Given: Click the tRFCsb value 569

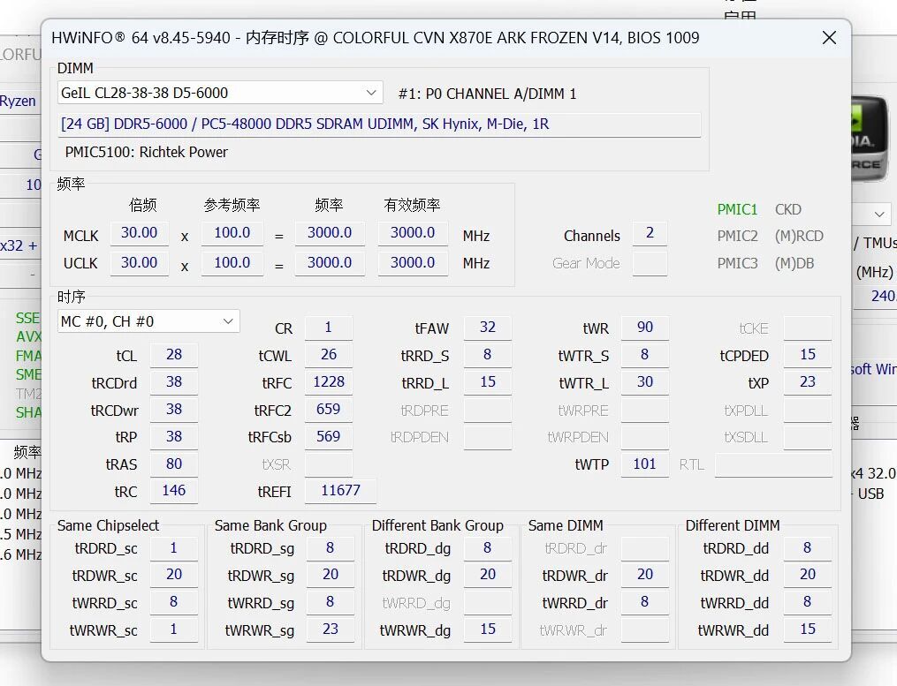Looking at the screenshot, I should 329,437.
